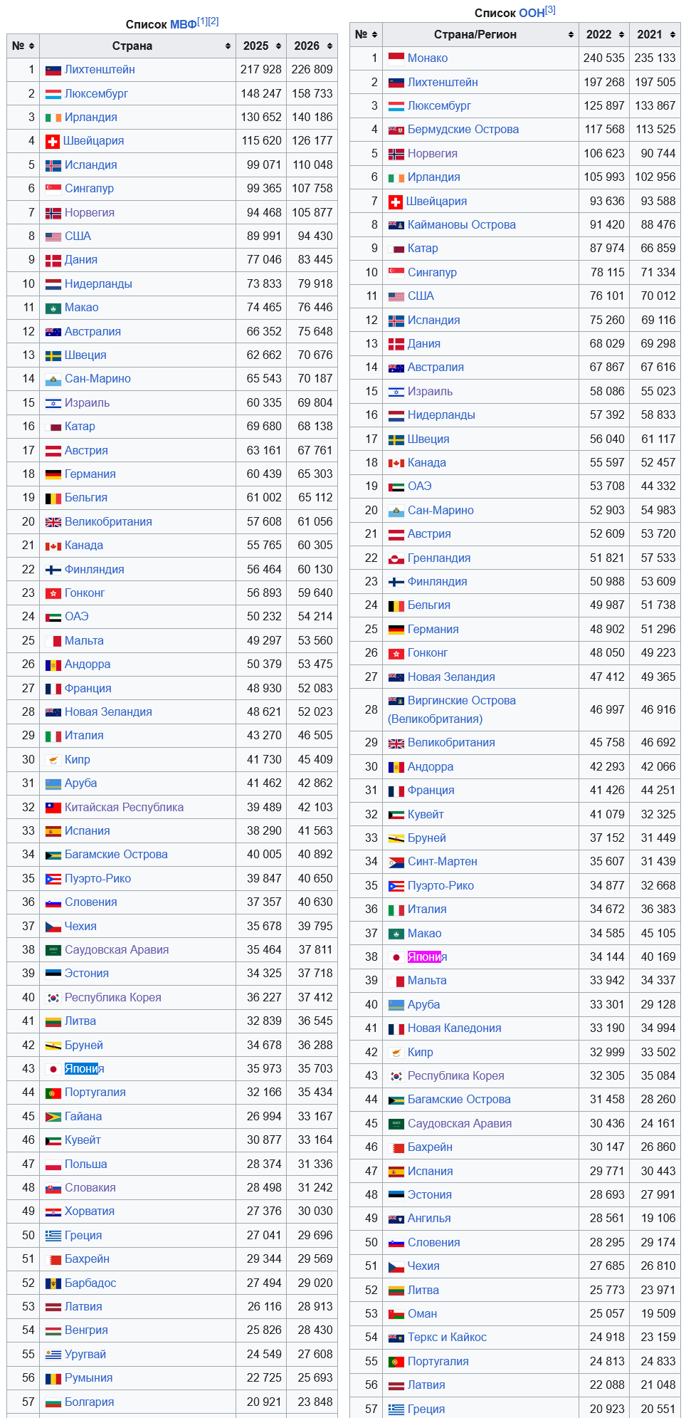Sort the IMF table by 2025 column

(x=261, y=46)
